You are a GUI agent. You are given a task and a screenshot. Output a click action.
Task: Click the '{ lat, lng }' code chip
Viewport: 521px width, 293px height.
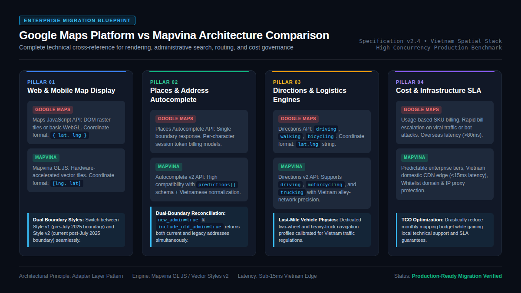click(70, 135)
